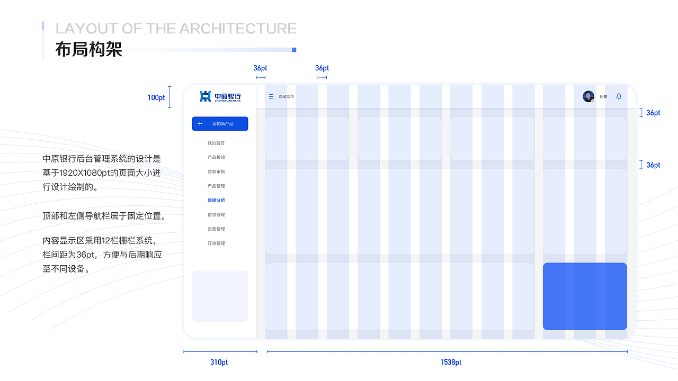Click the hamburger menu icon in header
This screenshot has height=381, width=678.
point(271,97)
